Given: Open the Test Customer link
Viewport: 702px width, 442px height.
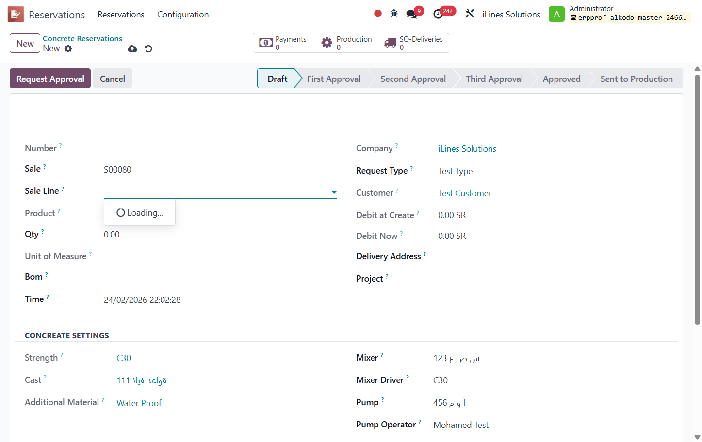Looking at the screenshot, I should (465, 193).
